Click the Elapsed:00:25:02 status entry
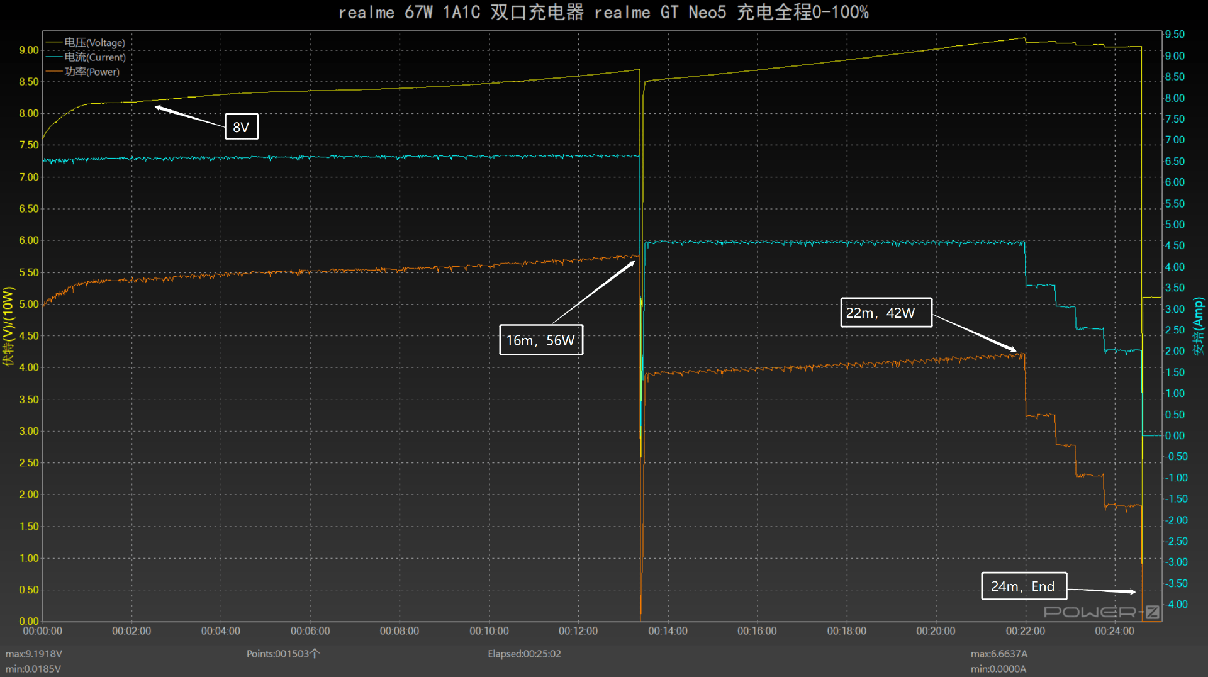1208x677 pixels. click(524, 654)
